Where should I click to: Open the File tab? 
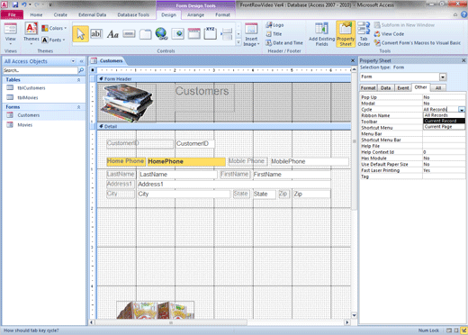[12, 14]
